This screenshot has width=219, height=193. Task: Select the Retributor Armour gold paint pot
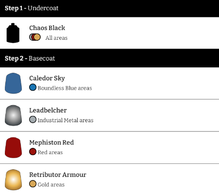(x=13, y=179)
